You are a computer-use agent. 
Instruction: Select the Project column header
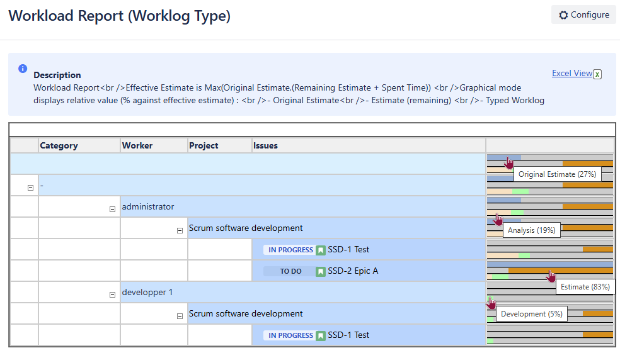204,145
